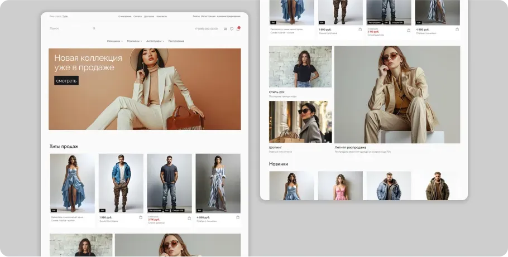This screenshot has width=508, height=257.
Task: Click the Войти login link
Action: [x=197, y=16]
